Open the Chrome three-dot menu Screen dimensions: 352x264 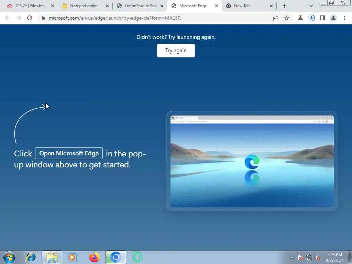point(344,18)
